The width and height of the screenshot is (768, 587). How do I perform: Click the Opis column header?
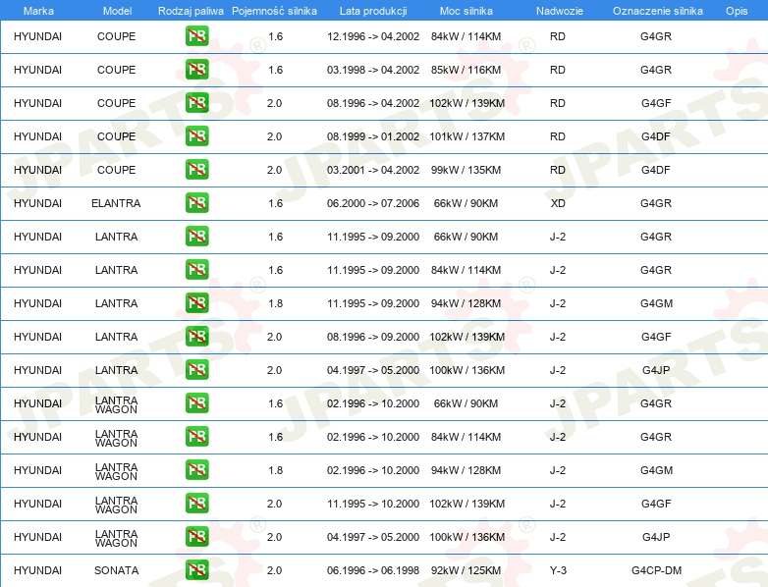pos(737,11)
